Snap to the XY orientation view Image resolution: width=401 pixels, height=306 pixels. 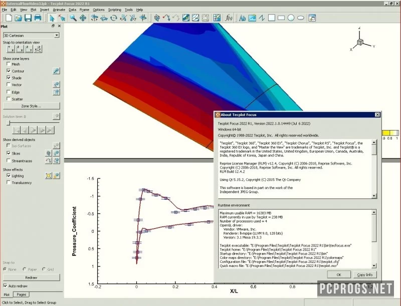(11, 48)
